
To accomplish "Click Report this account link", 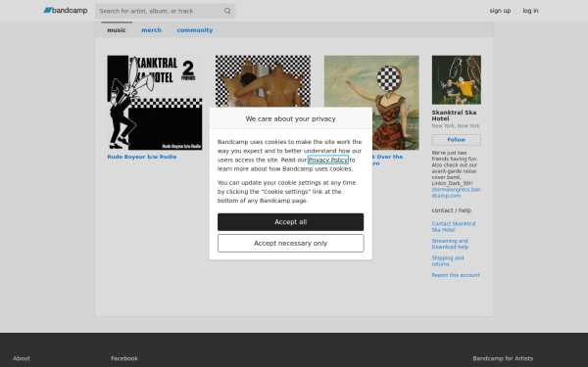I will (456, 275).
